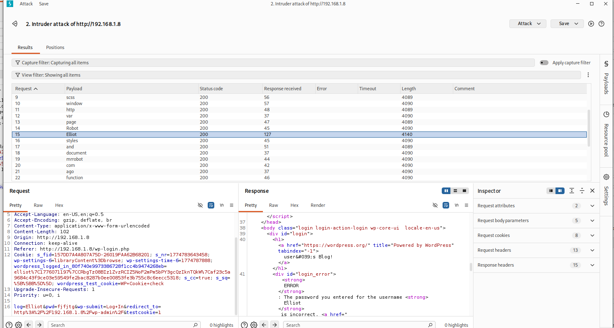Switch to the Results tab
This screenshot has height=328, width=614.
tap(25, 47)
